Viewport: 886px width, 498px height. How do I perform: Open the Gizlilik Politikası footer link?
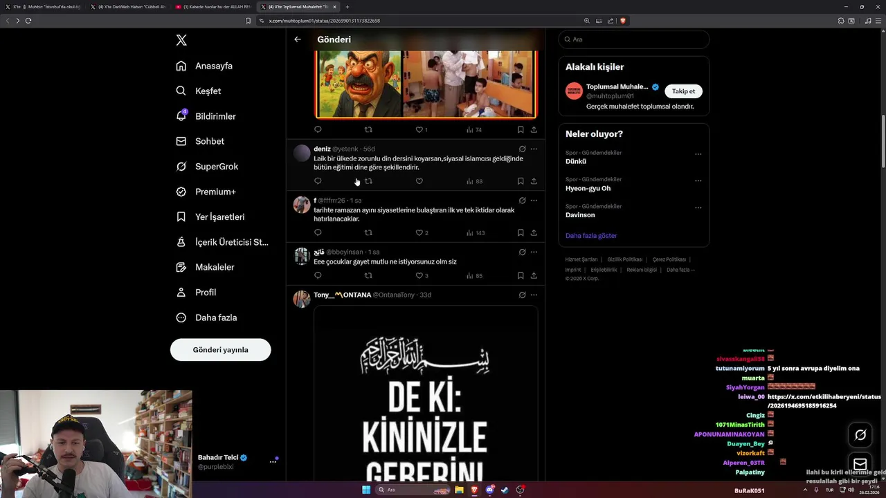pyautogui.click(x=624, y=259)
